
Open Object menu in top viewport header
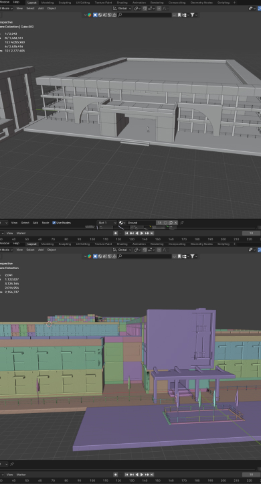52,8
